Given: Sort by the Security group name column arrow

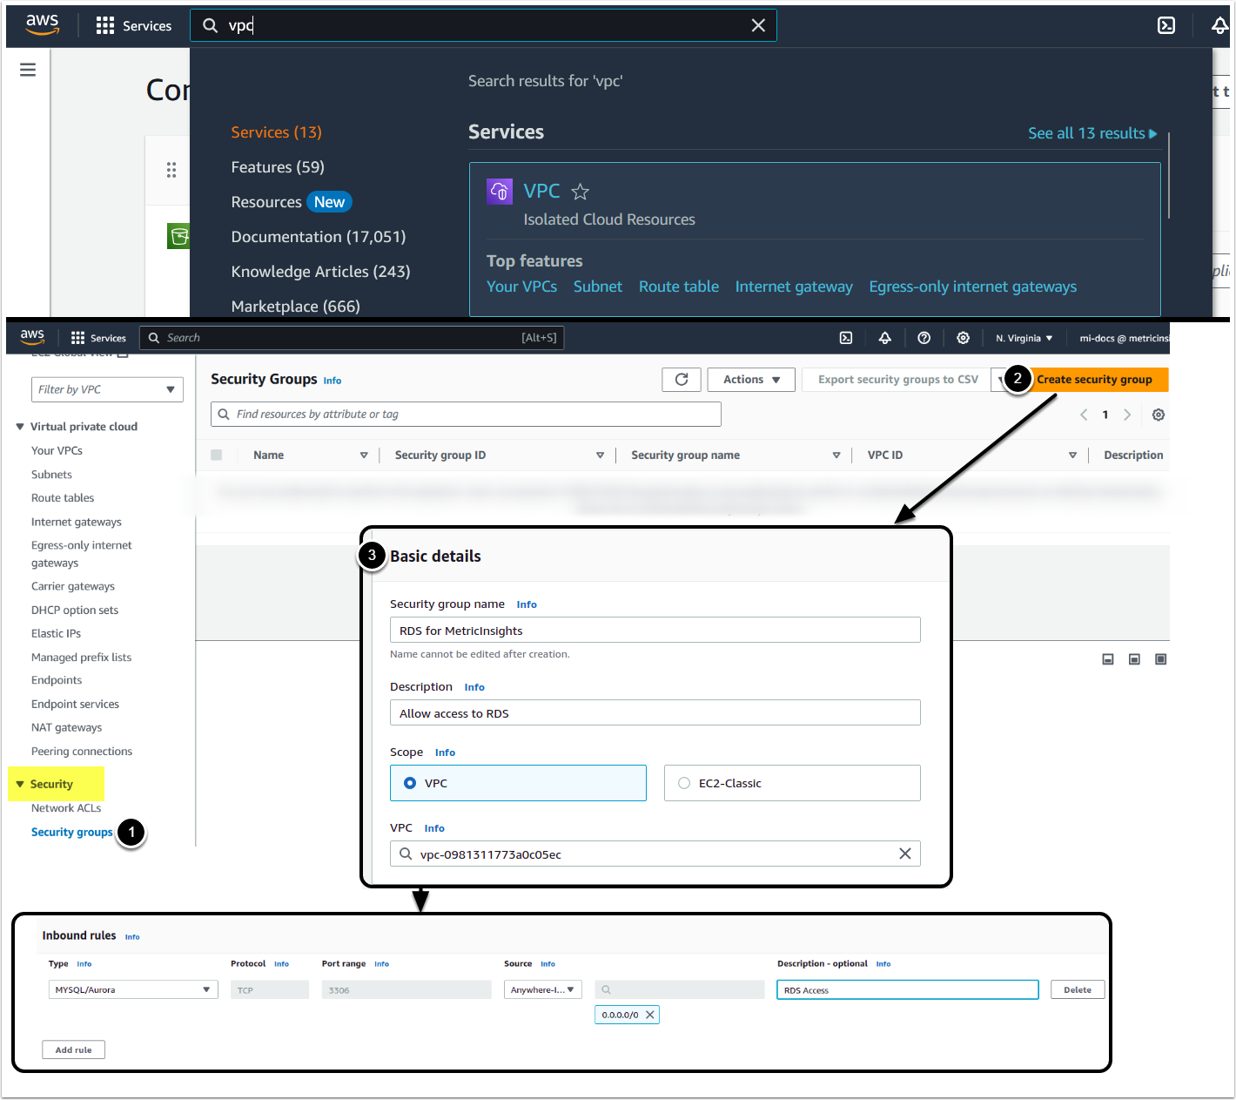Looking at the screenshot, I should coord(836,456).
